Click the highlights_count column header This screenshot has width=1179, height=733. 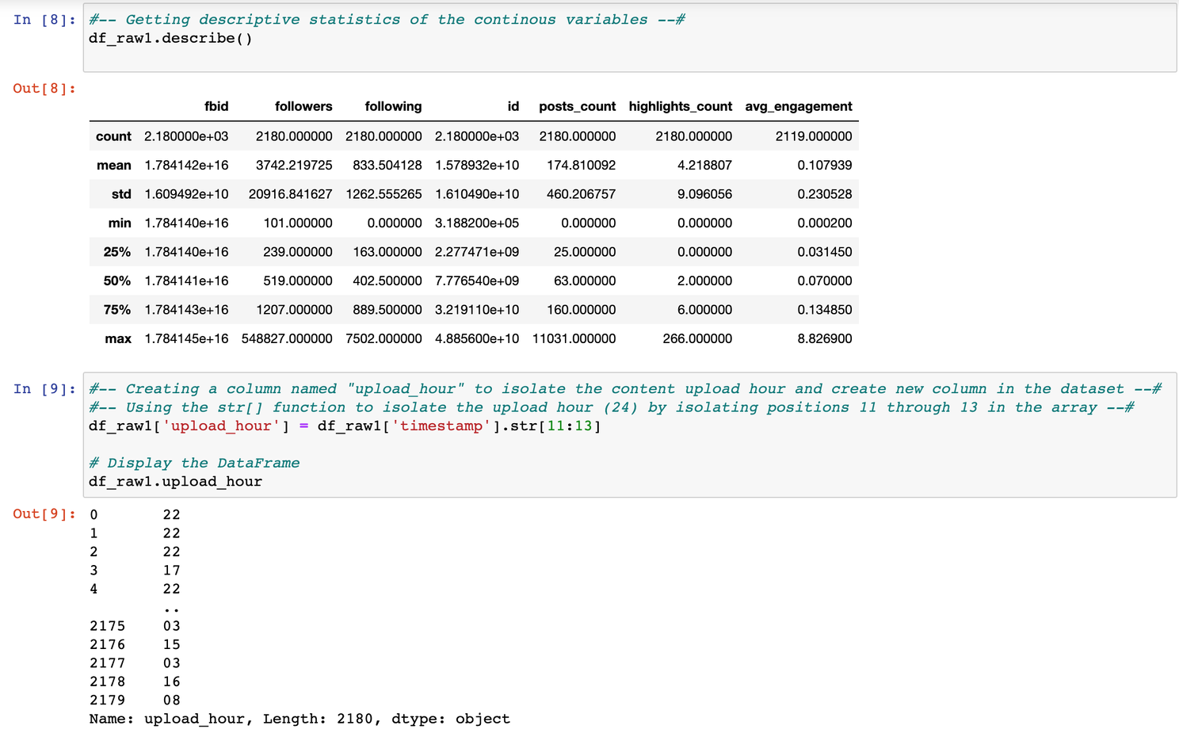(680, 107)
